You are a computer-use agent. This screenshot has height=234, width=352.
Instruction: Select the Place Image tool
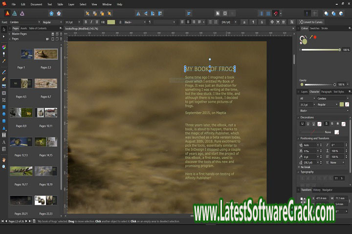[x=4, y=86]
